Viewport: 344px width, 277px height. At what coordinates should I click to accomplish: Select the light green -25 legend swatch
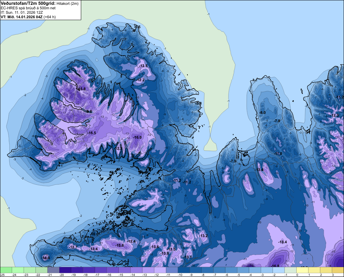[6, 269]
